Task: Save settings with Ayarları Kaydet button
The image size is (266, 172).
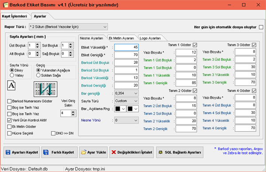Action: 22,152
